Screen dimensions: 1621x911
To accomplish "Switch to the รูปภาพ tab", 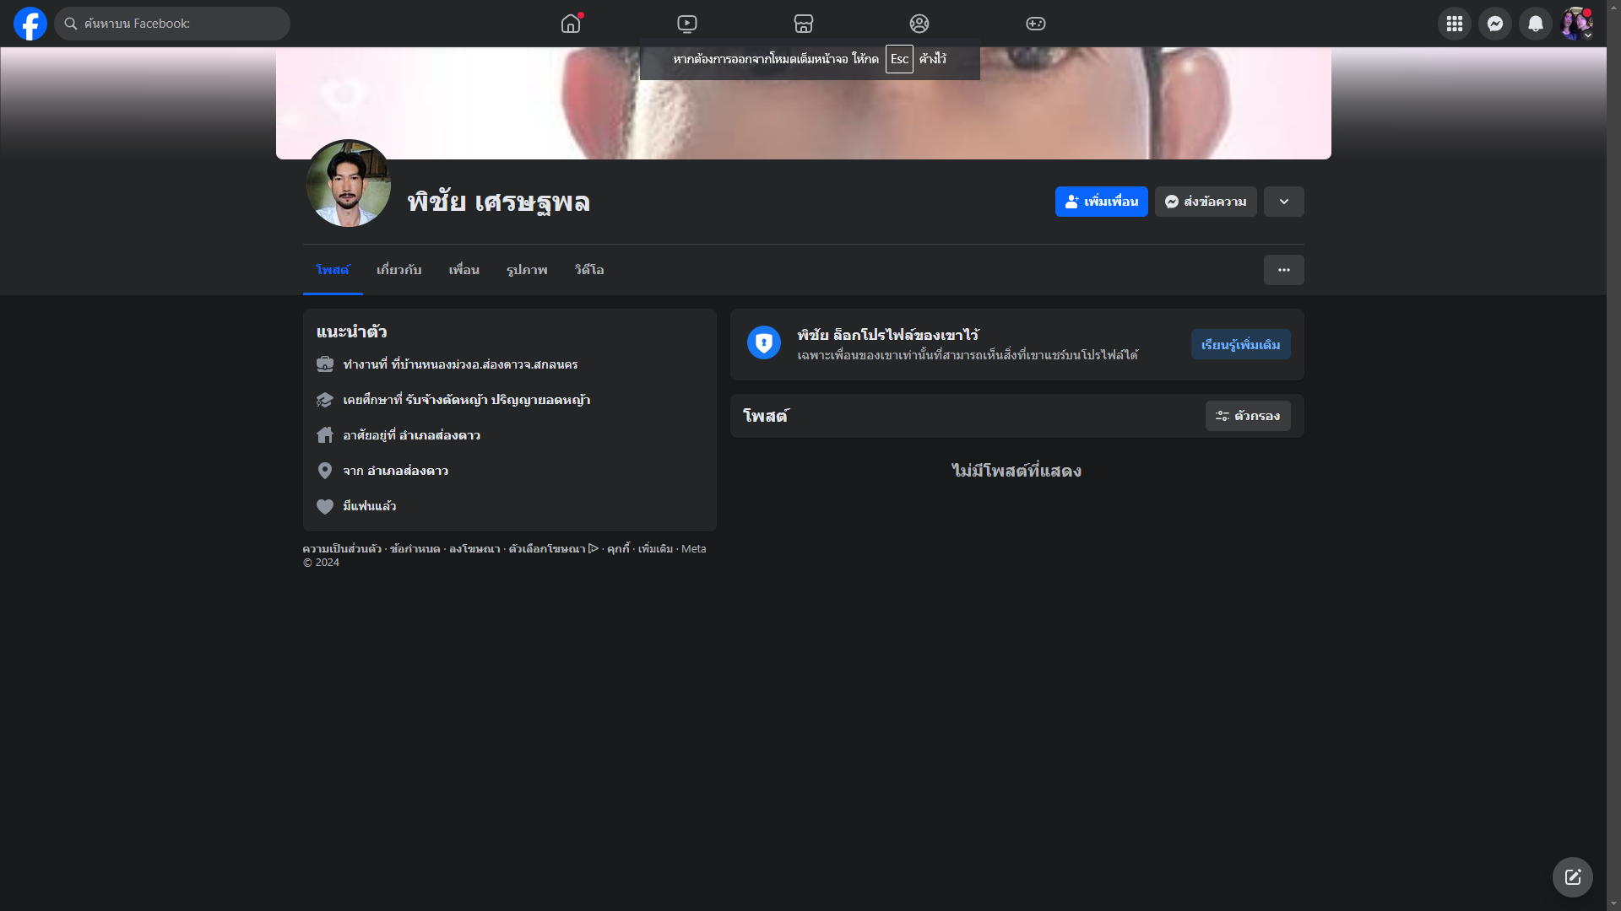I will coord(527,270).
